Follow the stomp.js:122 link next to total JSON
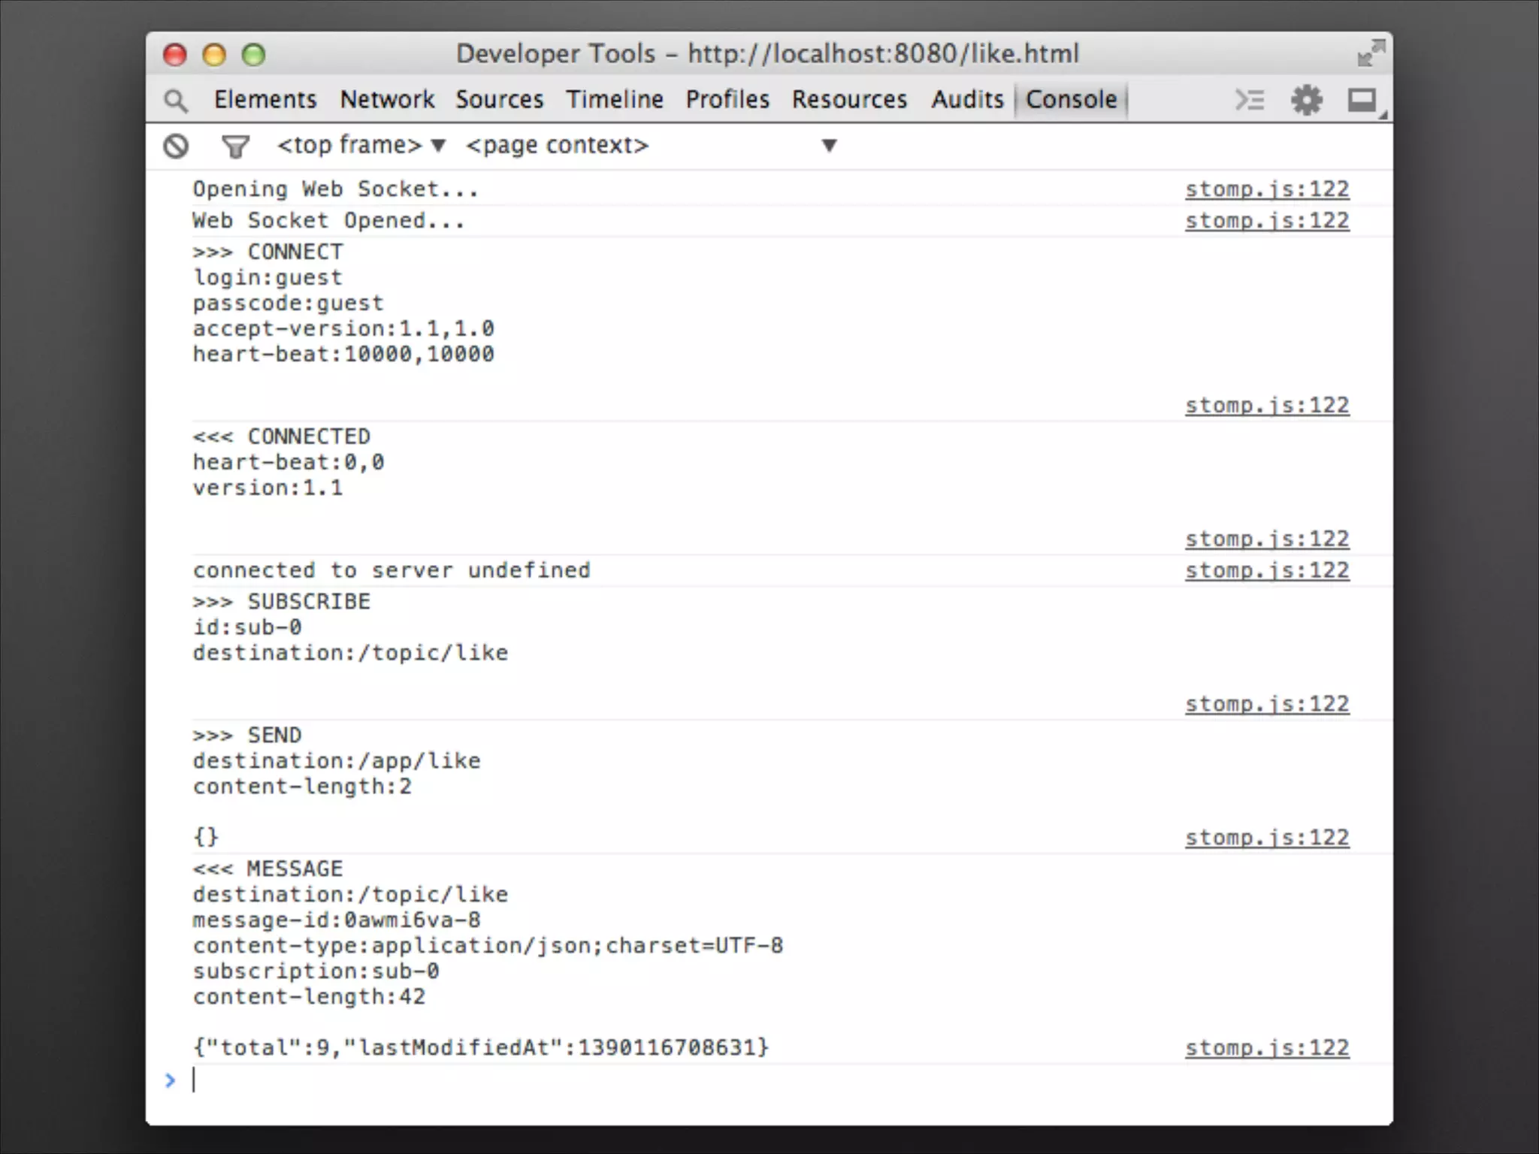 (1267, 1047)
